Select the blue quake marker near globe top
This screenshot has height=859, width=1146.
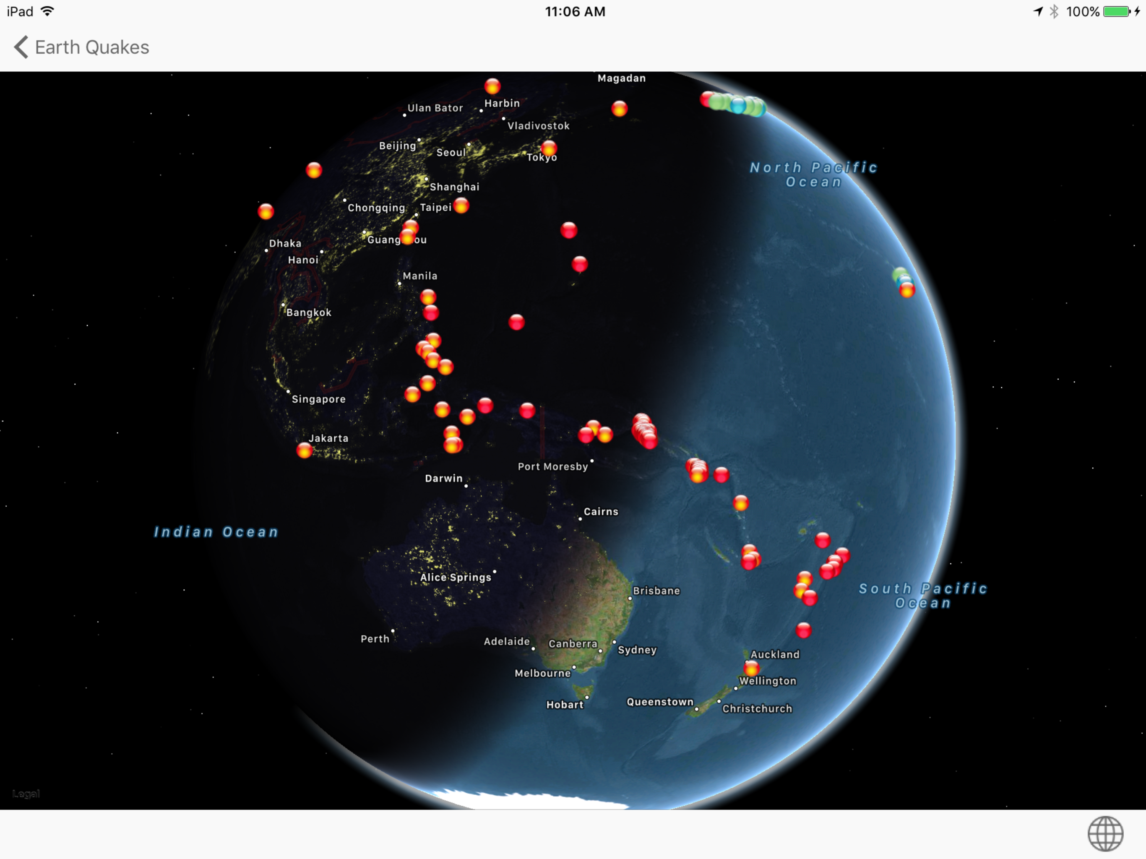pos(738,106)
